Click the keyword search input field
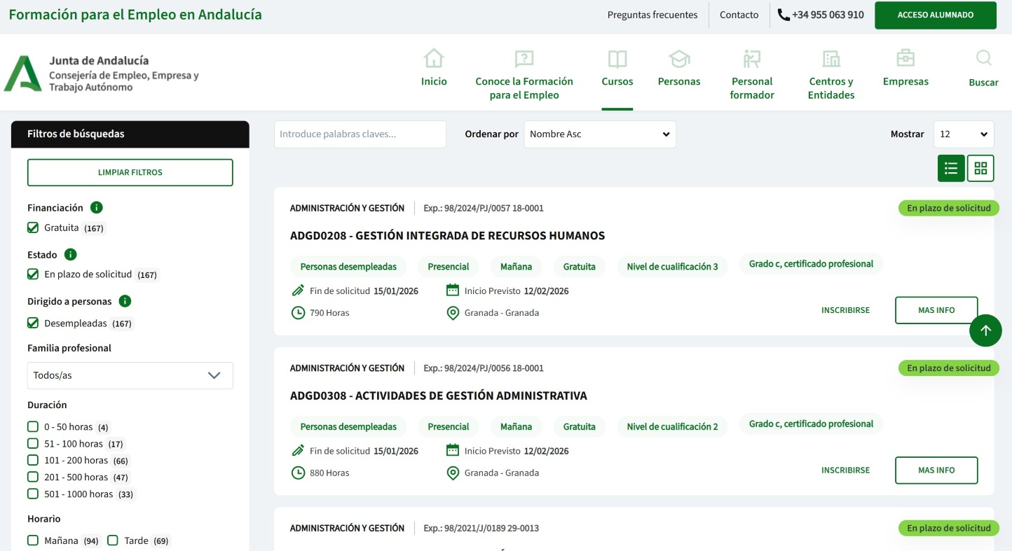The width and height of the screenshot is (1012, 551). pos(360,134)
